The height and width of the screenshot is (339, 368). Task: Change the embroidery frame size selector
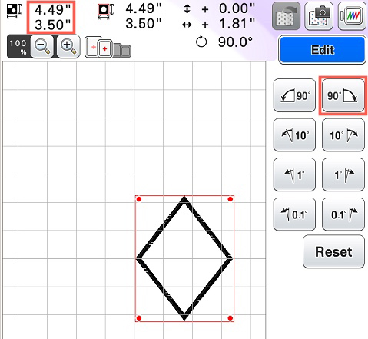(x=108, y=47)
